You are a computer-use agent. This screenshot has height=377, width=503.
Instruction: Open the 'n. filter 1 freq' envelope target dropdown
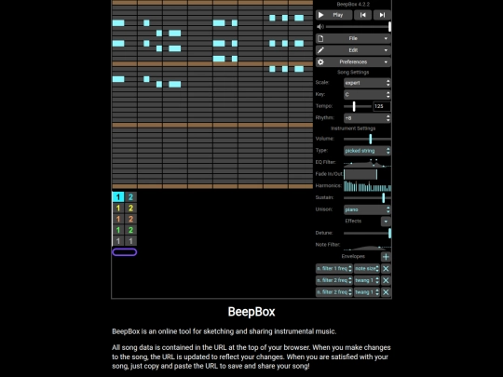(334, 269)
